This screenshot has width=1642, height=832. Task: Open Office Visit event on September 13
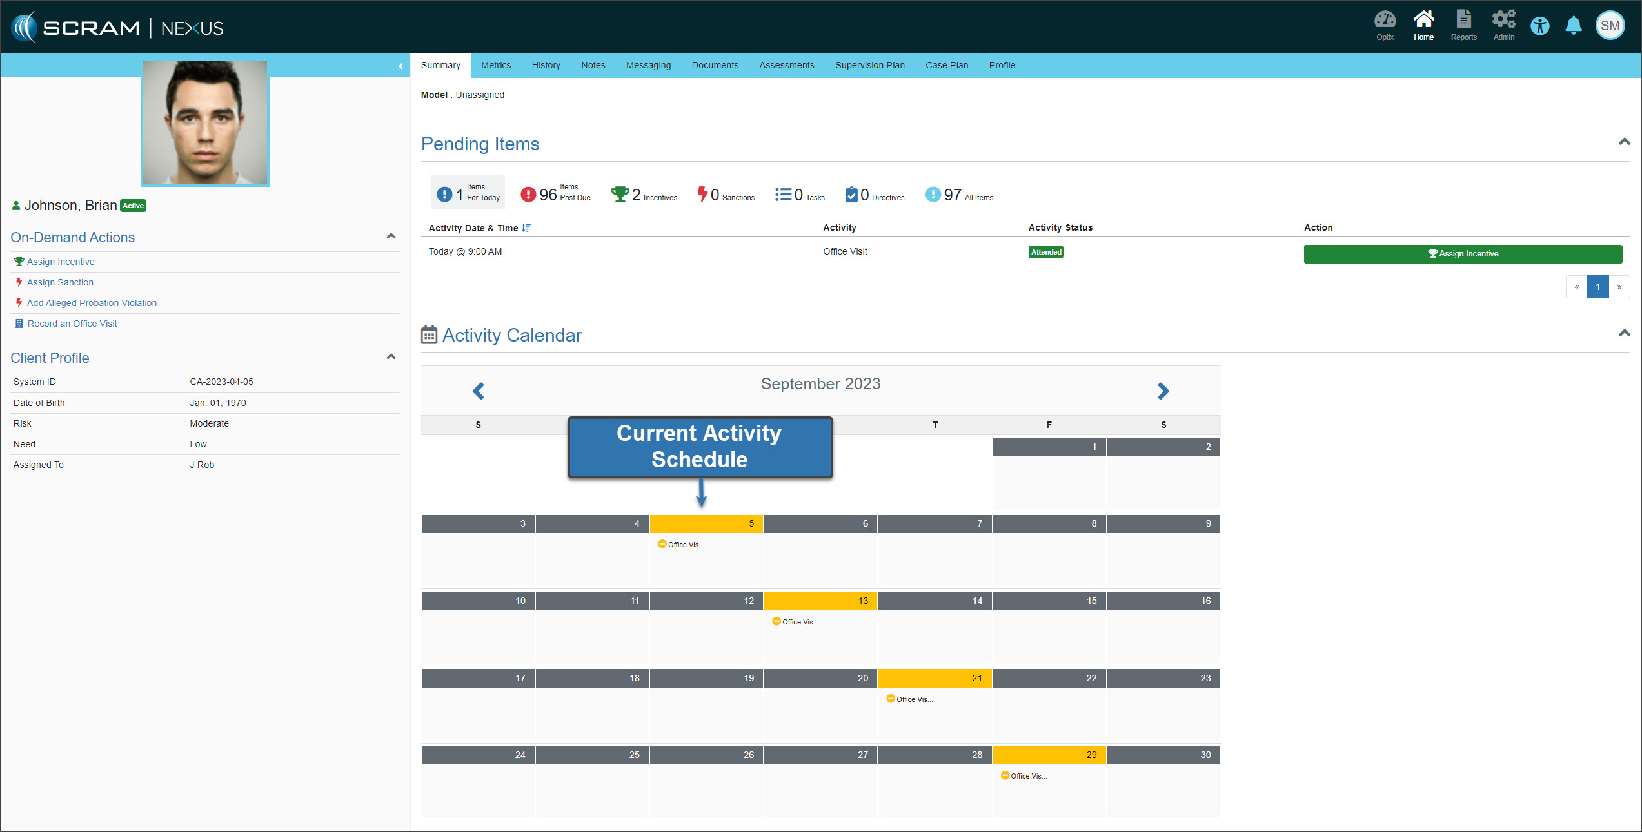pyautogui.click(x=796, y=622)
